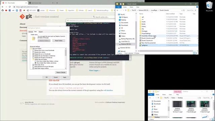215x121 pixels.
Task: Select Don't show hidden files, folders, or drives
Action: pos(35,61)
